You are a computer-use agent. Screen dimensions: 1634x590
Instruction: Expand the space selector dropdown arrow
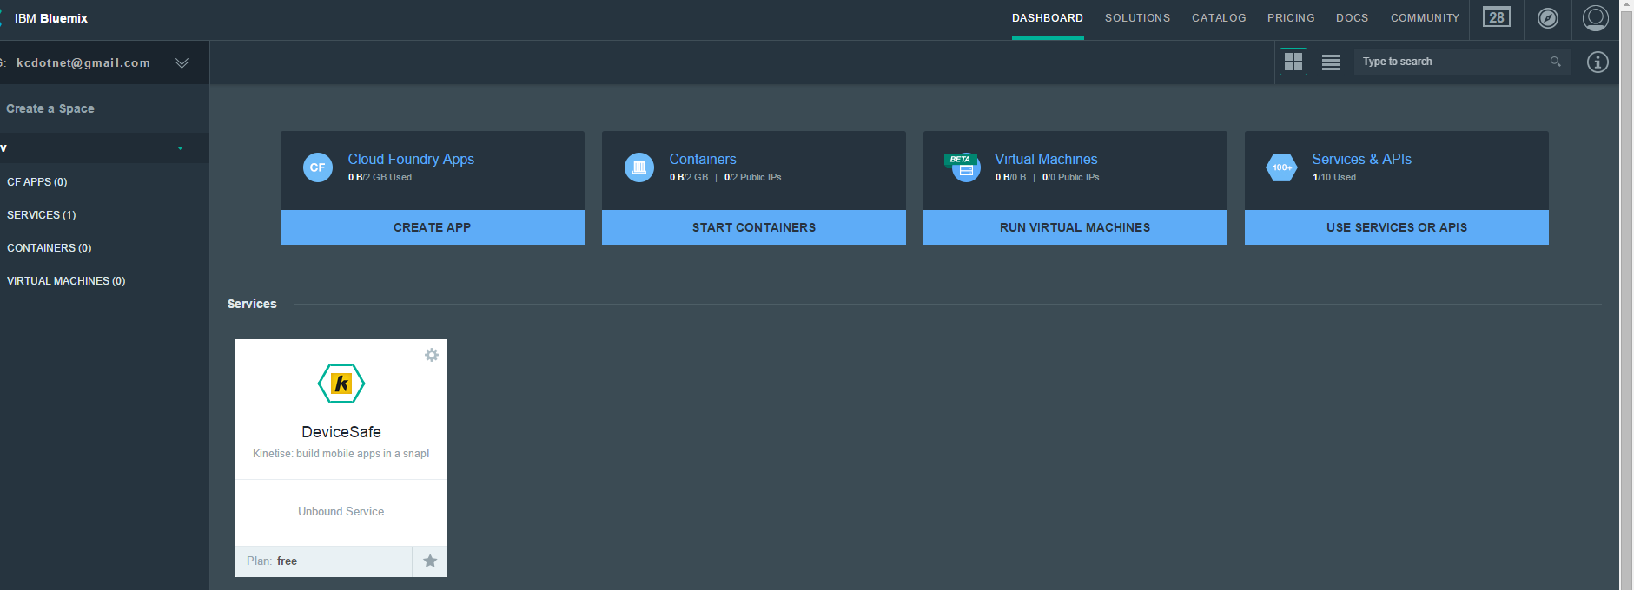coord(181,148)
